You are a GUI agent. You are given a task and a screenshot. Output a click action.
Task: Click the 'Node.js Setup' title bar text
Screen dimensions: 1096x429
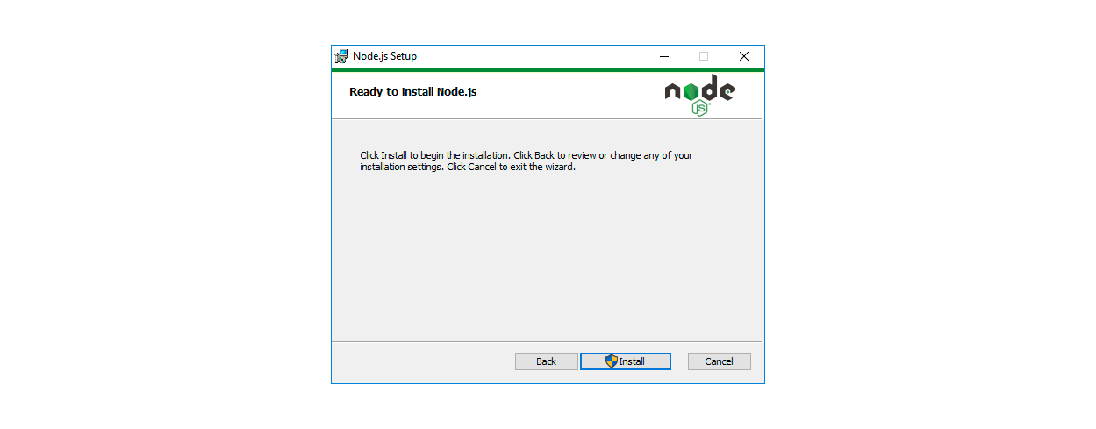pos(384,56)
